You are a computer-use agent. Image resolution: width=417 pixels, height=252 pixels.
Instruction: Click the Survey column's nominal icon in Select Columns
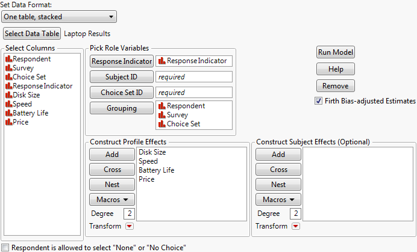click(x=8, y=68)
